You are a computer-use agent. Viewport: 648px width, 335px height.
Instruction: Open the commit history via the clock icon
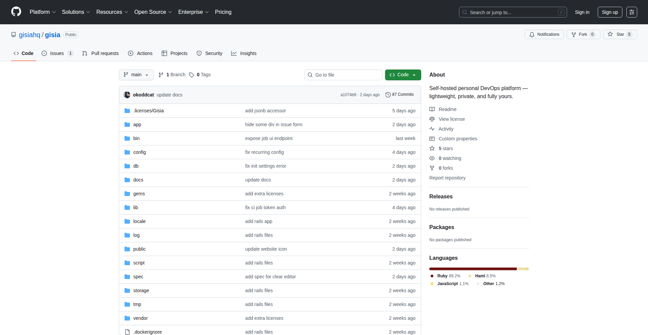click(388, 95)
